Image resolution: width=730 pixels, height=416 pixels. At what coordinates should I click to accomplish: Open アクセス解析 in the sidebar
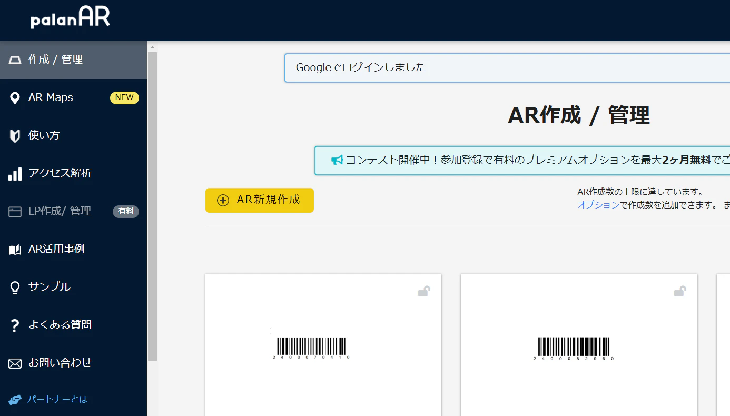73,174
